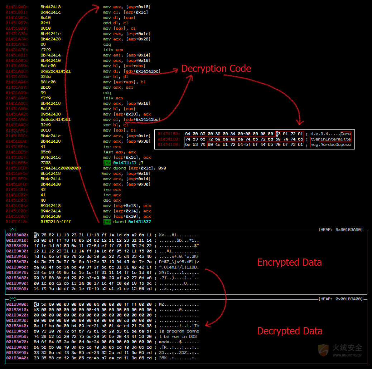Click the MZ ASCII text in the decrypted panel

click(x=162, y=304)
